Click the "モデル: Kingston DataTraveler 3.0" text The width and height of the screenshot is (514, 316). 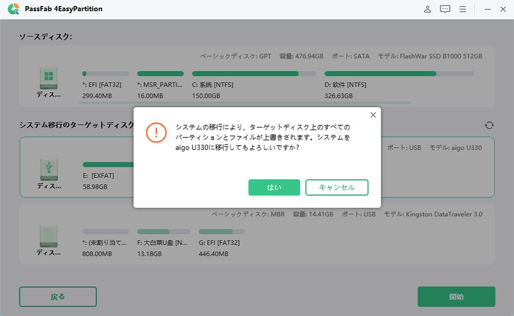click(x=433, y=214)
